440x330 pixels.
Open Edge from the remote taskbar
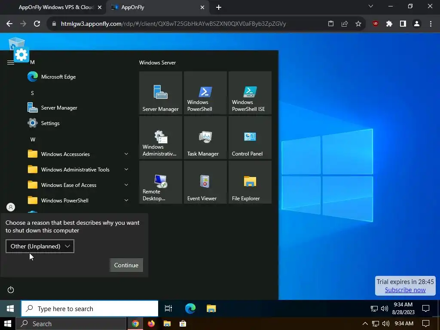click(x=190, y=309)
